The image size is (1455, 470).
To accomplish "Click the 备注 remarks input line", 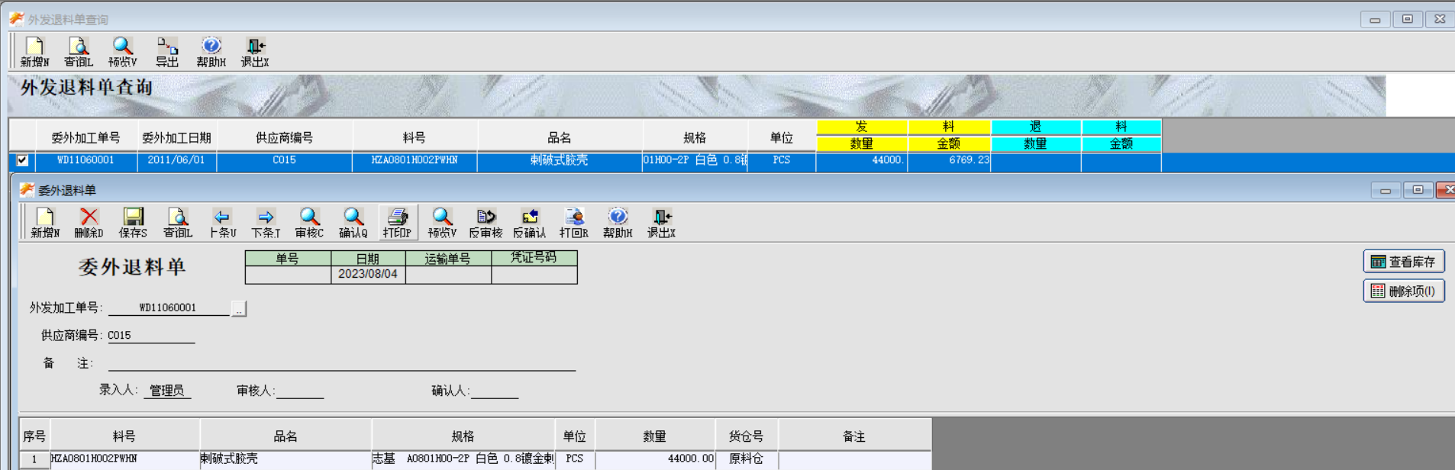I will tap(341, 363).
